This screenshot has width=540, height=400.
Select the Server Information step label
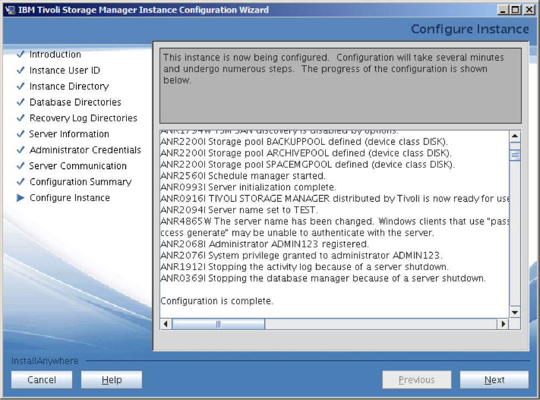tap(69, 134)
